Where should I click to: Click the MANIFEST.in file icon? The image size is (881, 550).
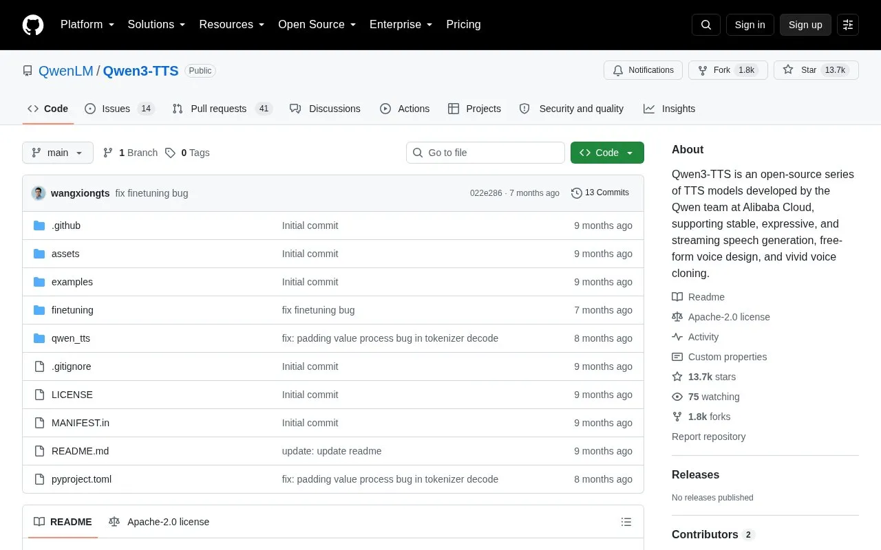[39, 423]
